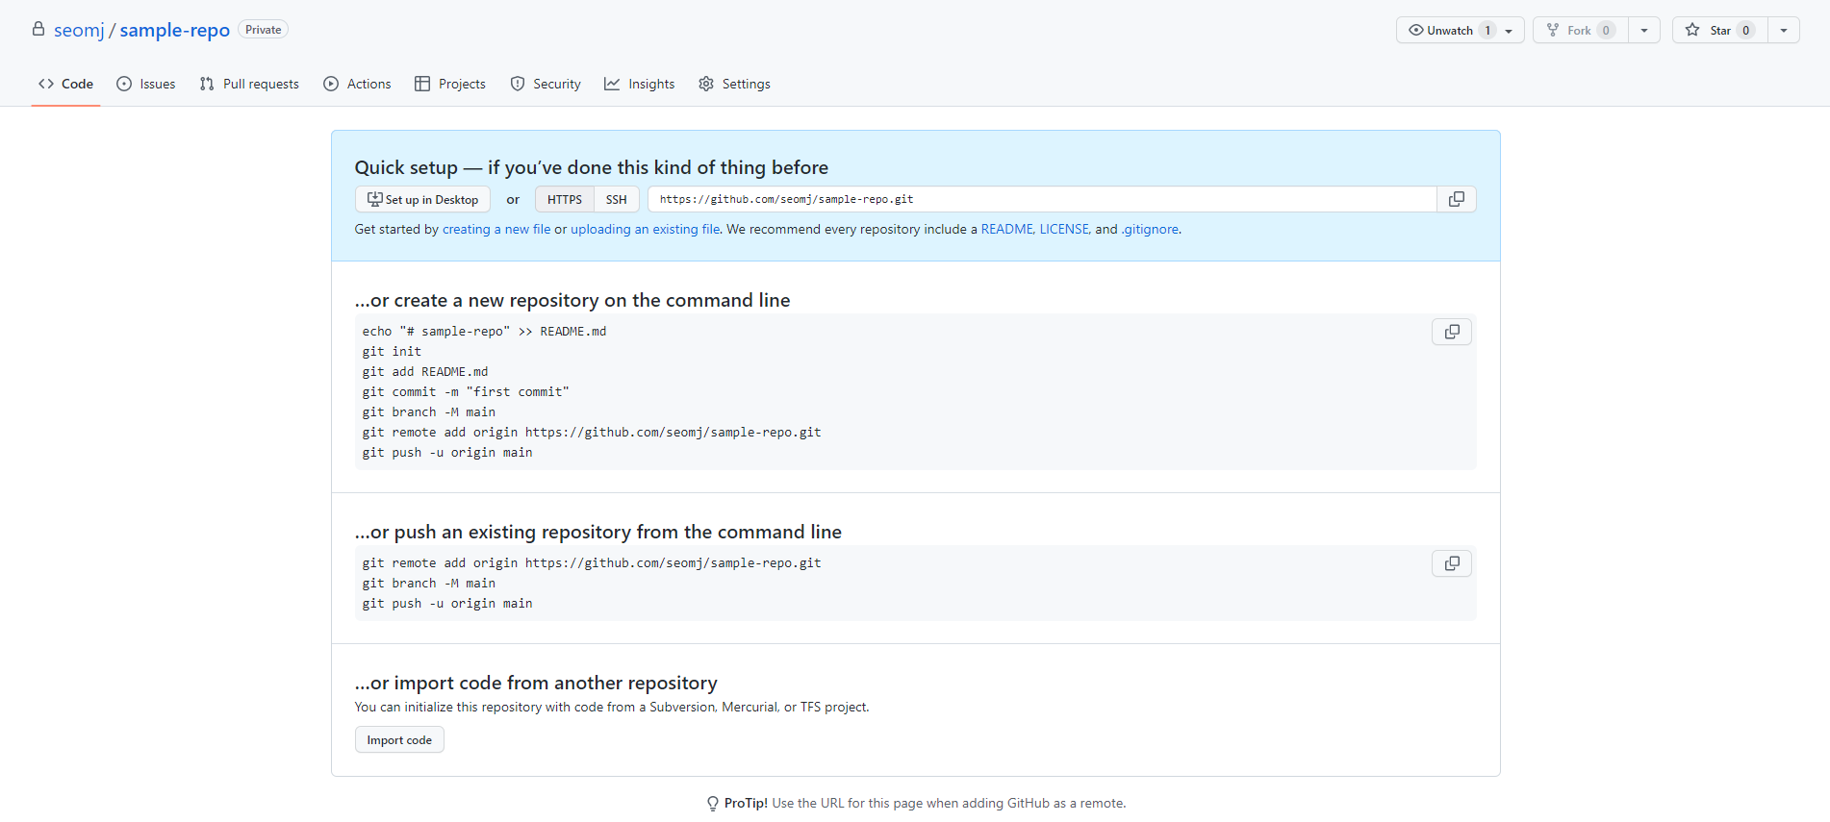Open the sample-repo repository name link

click(175, 30)
